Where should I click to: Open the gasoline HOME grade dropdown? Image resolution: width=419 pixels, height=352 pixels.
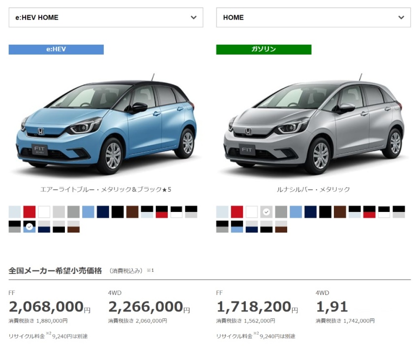pyautogui.click(x=313, y=17)
